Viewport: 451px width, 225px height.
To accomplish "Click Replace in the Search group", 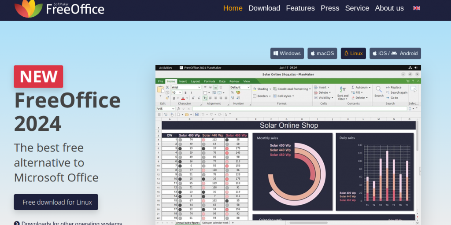I will [x=393, y=87].
